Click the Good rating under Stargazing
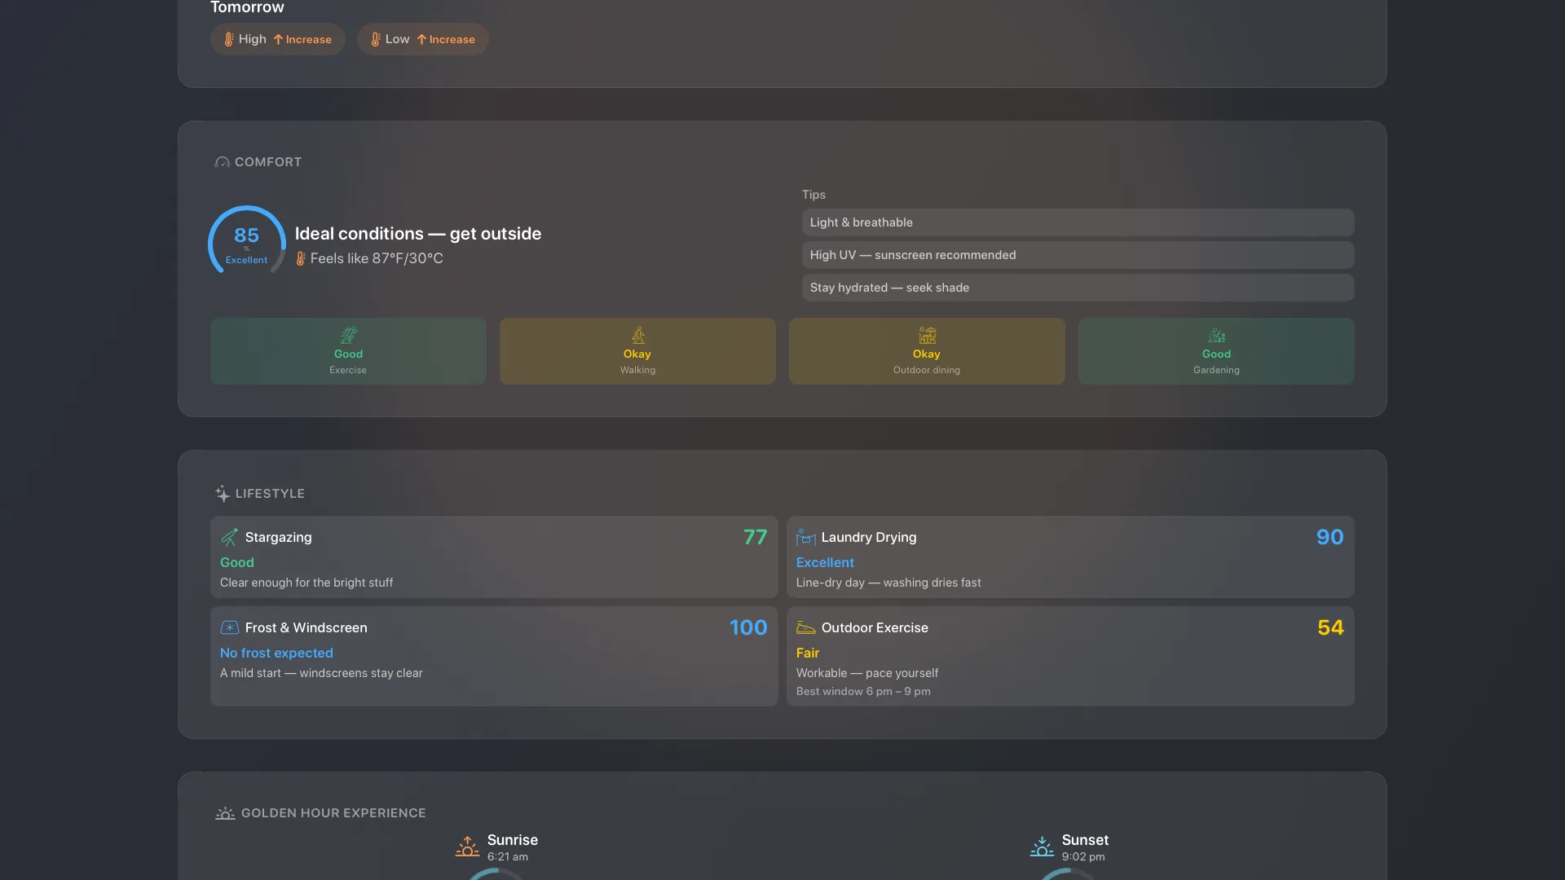Screen dimensions: 1565x880 coord(237,562)
